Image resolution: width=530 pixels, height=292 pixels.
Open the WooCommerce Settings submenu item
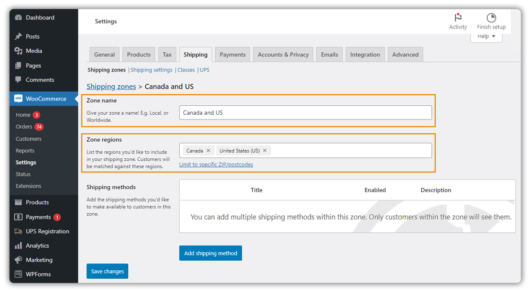[x=25, y=162]
